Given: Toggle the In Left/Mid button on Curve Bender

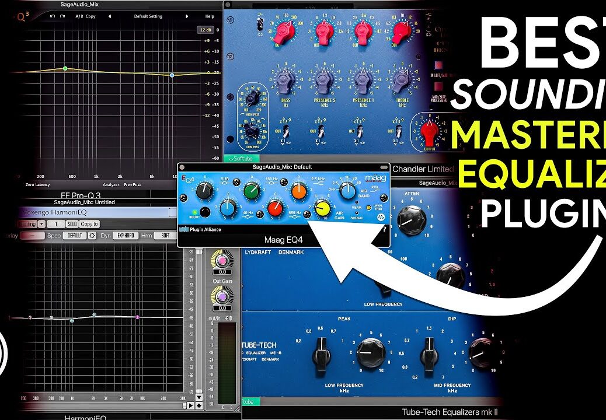Looking at the screenshot, I should (438, 65).
